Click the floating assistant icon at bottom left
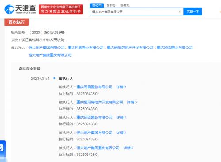 pos(3,148)
